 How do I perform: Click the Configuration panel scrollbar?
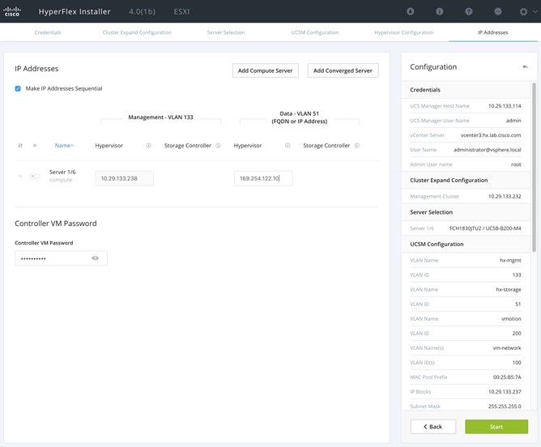(x=534, y=168)
